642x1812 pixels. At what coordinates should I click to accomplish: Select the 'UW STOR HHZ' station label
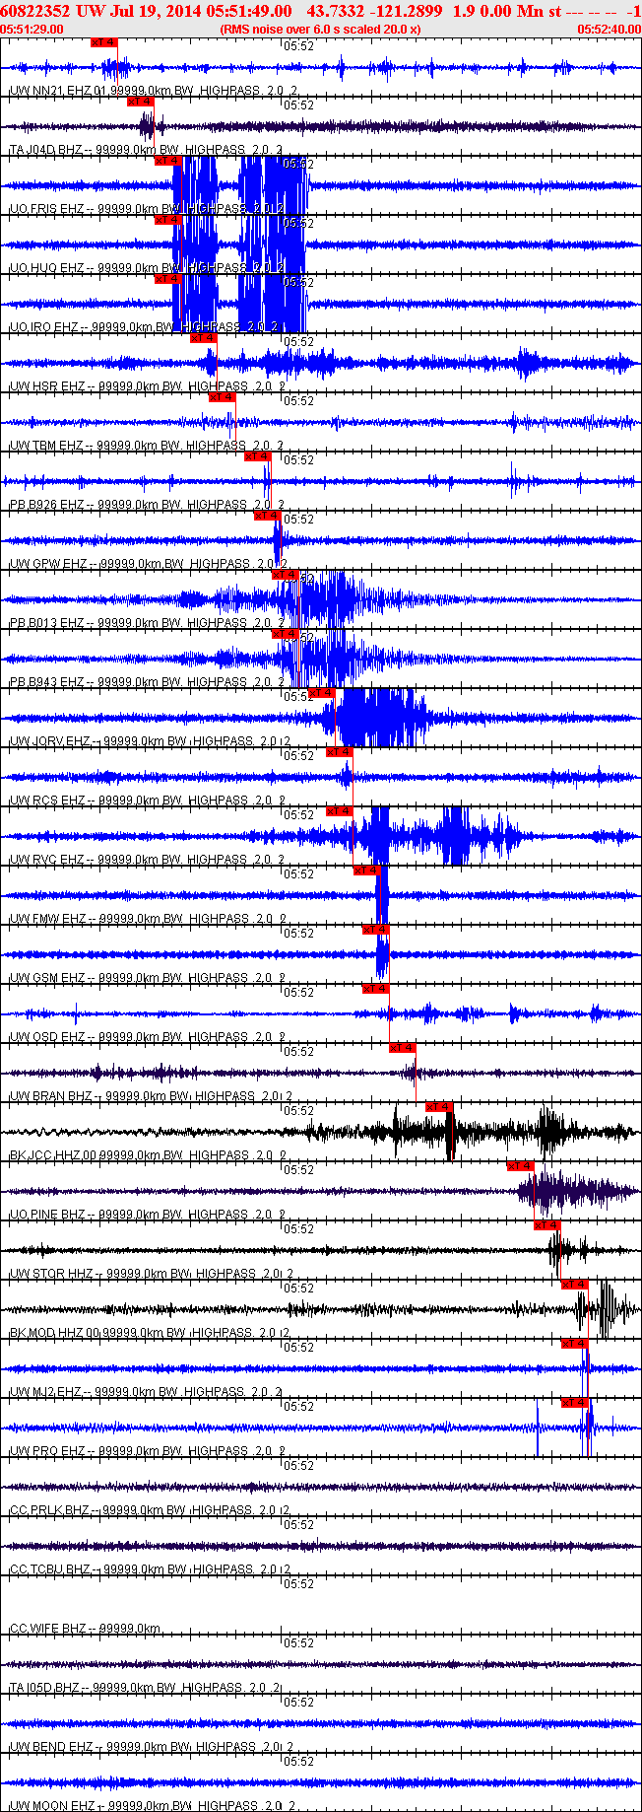click(x=51, y=1274)
